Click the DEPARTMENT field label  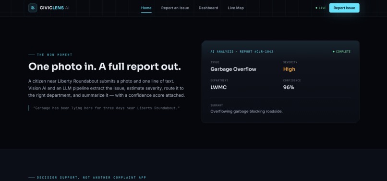pyautogui.click(x=219, y=80)
